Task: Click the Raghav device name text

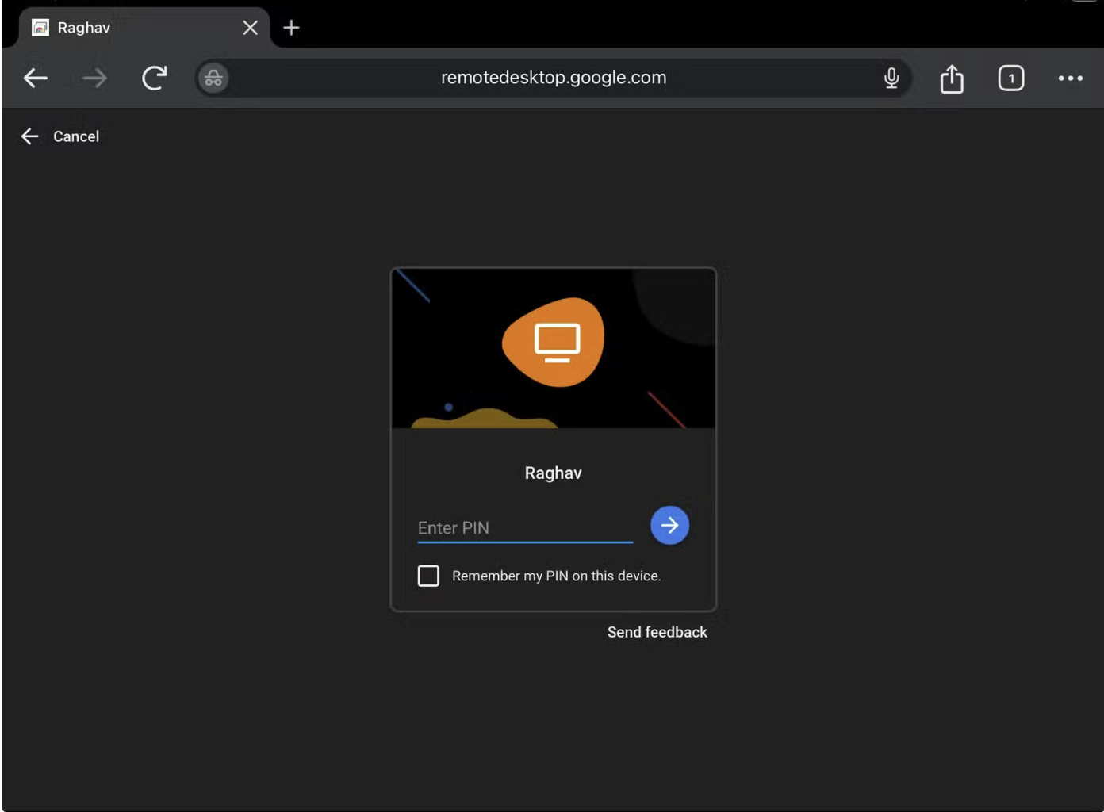Action: [x=554, y=473]
